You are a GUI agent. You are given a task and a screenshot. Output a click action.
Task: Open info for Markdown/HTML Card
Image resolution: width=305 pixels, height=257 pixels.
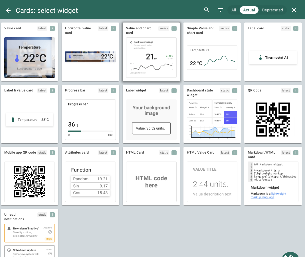click(296, 153)
